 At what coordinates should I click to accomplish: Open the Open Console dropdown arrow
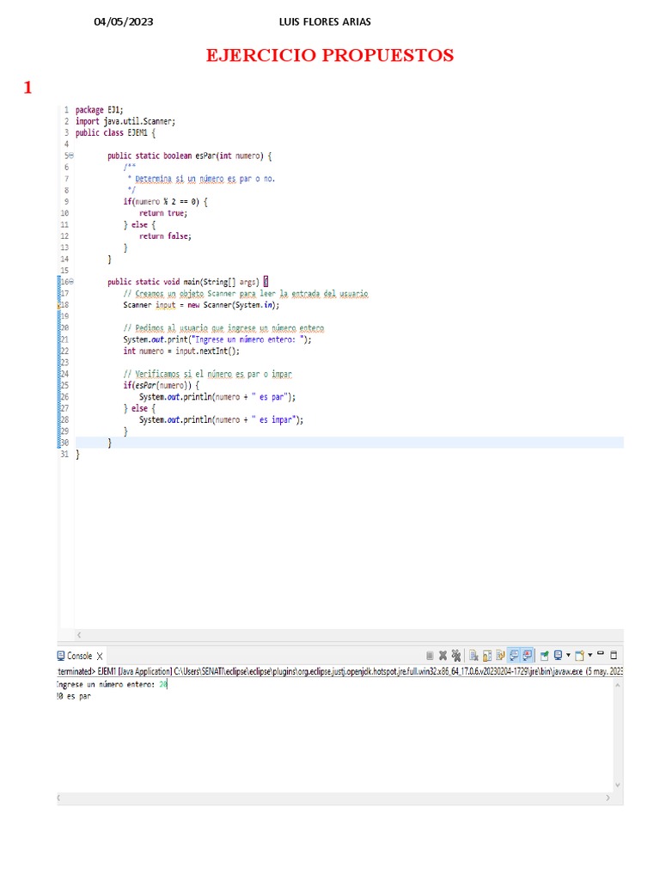tap(590, 655)
